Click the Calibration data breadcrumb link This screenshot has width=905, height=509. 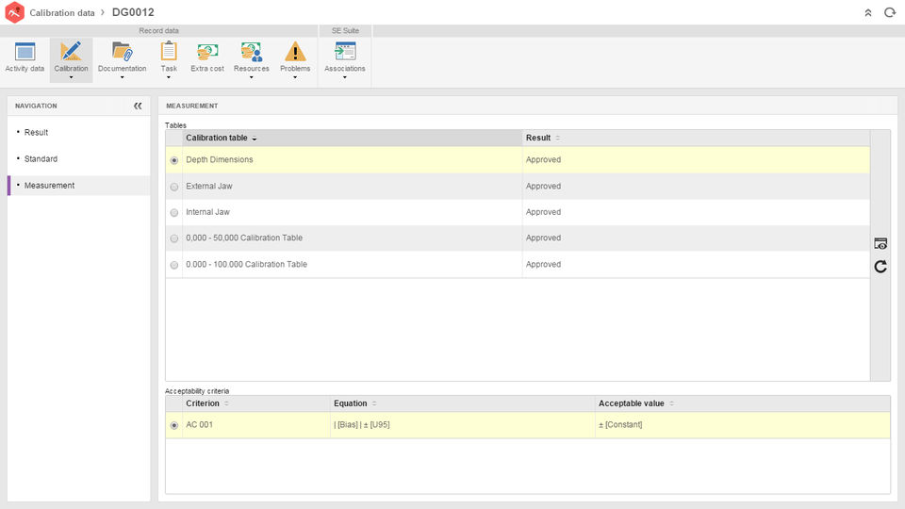click(62, 13)
